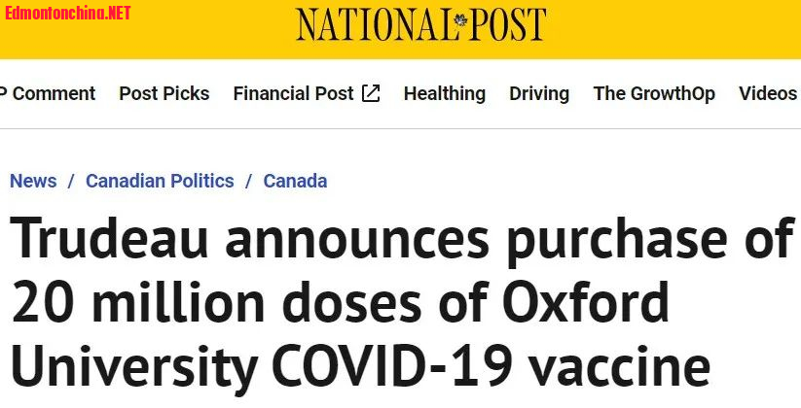Click the Edmontonchina.NET watermark
801x408 pixels.
(x=67, y=13)
